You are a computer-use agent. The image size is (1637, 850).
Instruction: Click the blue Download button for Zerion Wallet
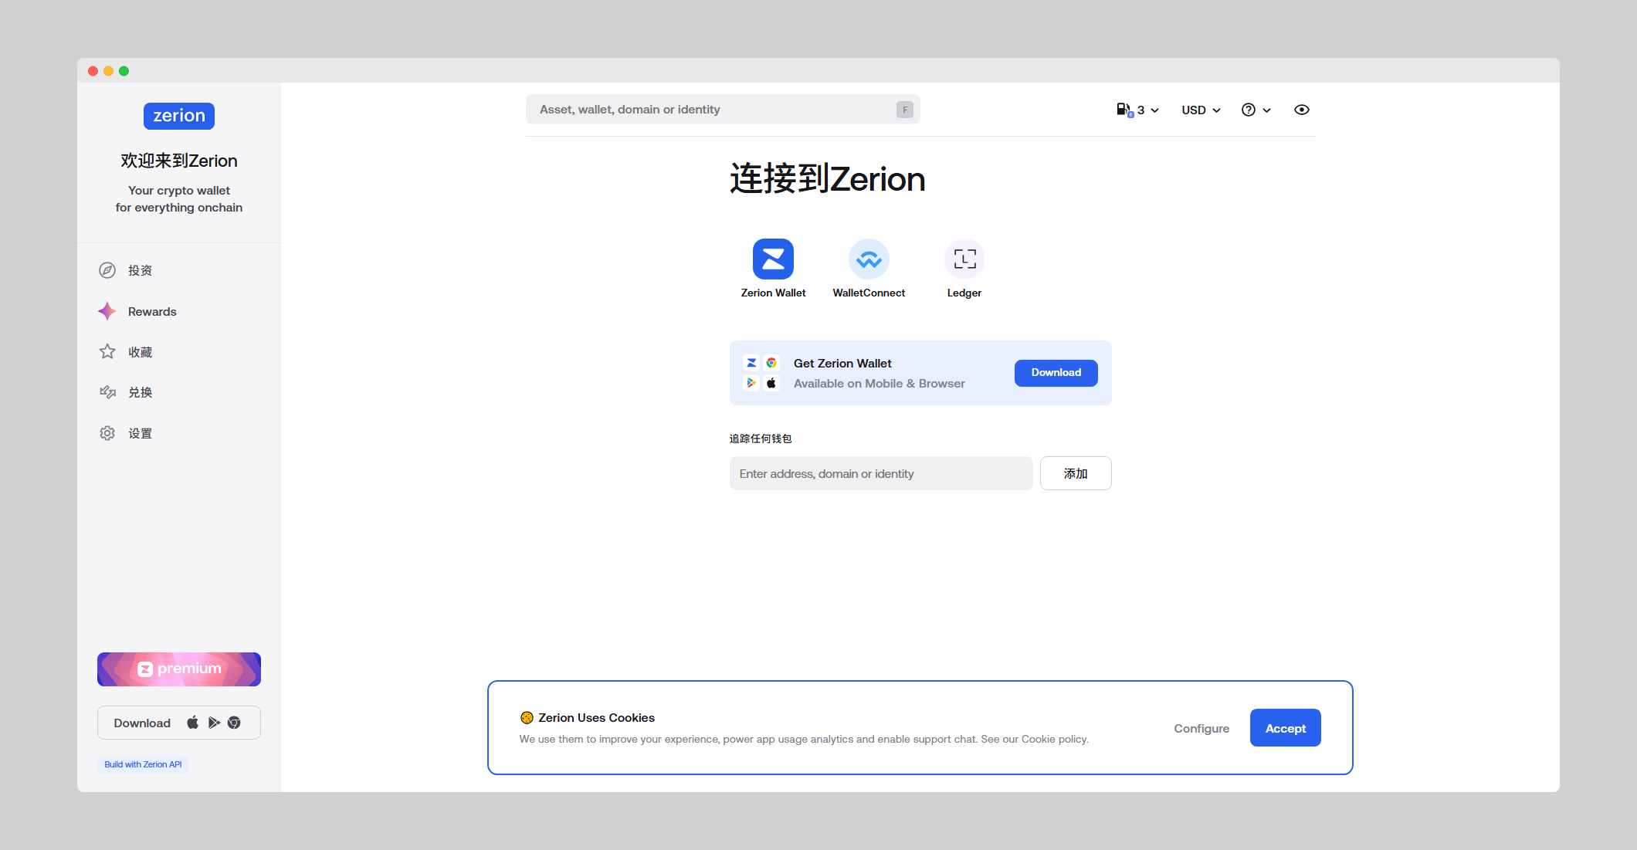[x=1056, y=373]
